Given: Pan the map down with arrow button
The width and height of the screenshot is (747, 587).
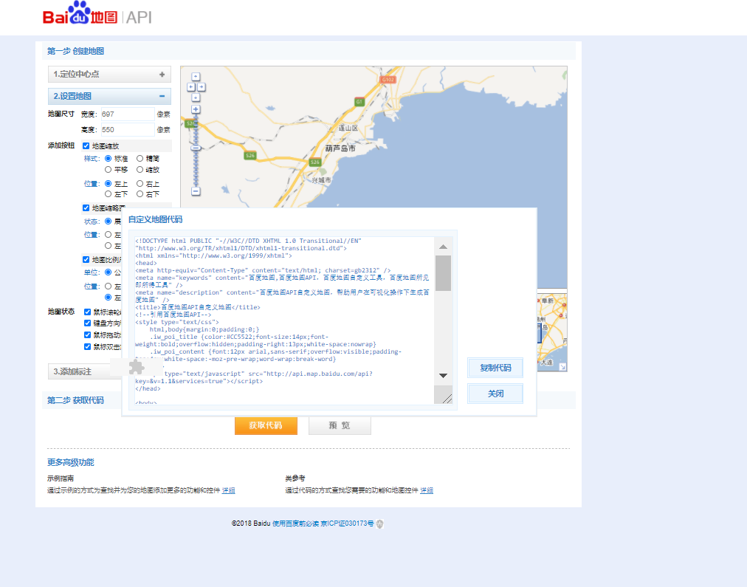Looking at the screenshot, I should [196, 97].
